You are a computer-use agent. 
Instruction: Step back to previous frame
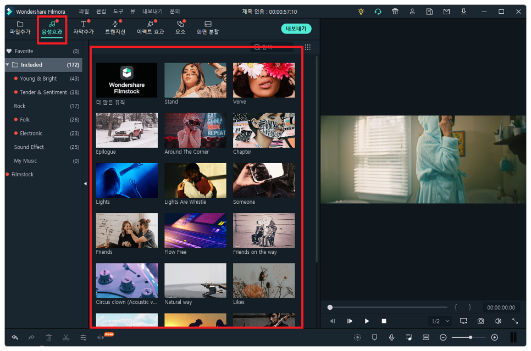332,321
